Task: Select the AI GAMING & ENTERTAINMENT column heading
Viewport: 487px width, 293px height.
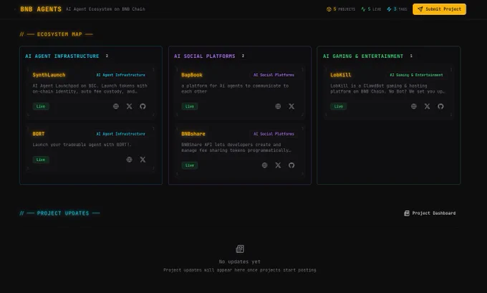Action: click(x=363, y=56)
